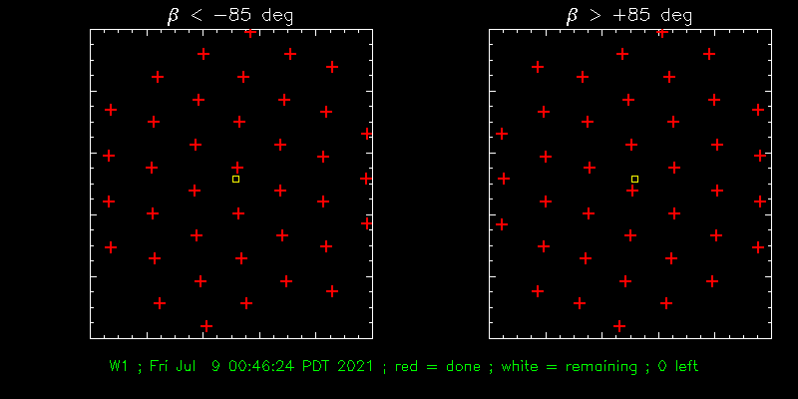The width and height of the screenshot is (798, 399).
Task: Click the 'β > +85 deg' plot title
Action: [629, 16]
